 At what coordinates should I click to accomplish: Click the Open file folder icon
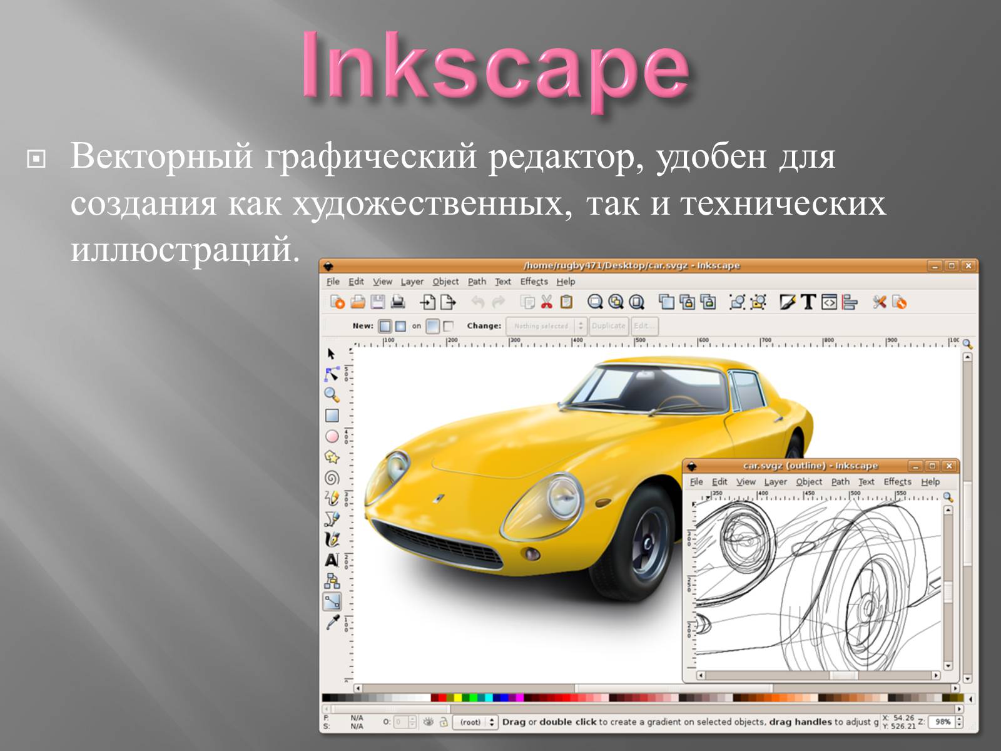(x=358, y=302)
